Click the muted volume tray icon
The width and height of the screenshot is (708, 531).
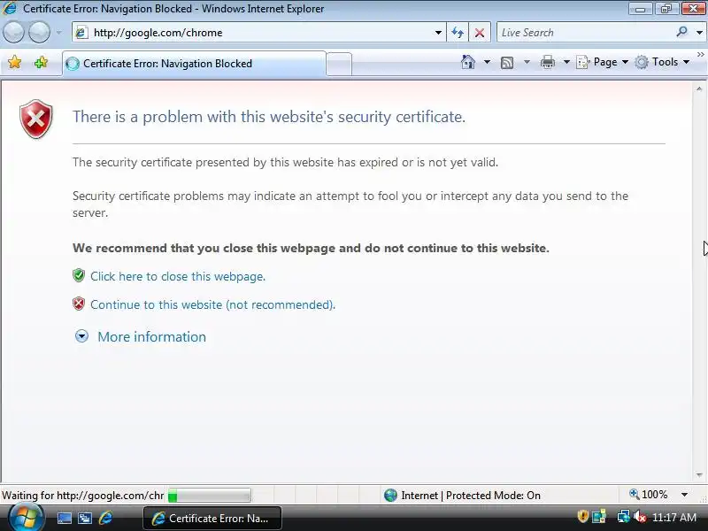[640, 517]
